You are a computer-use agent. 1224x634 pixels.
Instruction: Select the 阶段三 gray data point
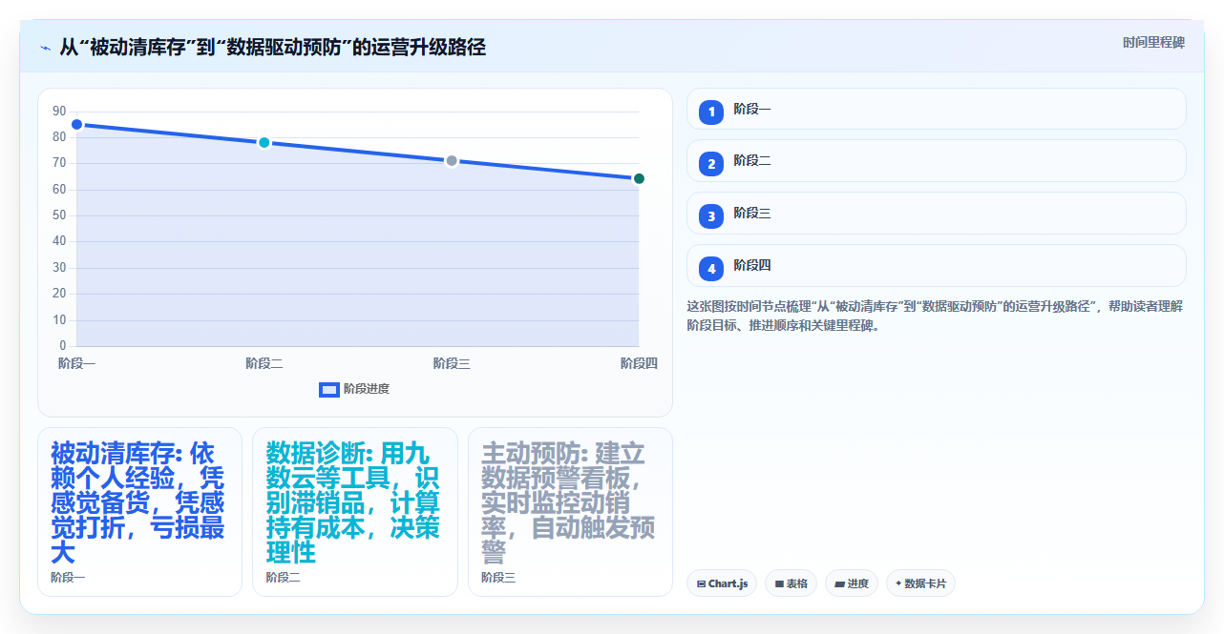coord(452,161)
